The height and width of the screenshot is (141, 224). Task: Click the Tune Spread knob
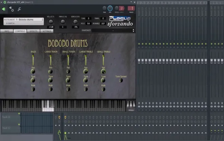121,81
